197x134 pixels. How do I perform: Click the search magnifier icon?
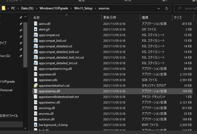[x=180, y=8]
